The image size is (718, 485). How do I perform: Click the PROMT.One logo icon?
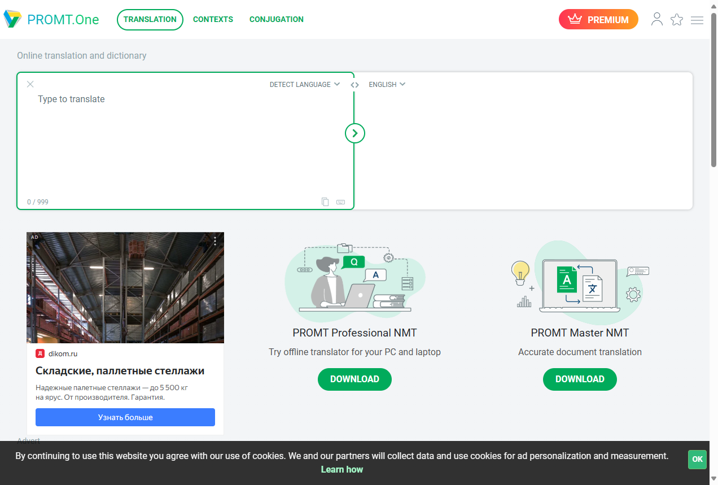pos(12,19)
